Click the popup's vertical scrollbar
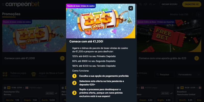The height and width of the screenshot is (102, 204). click(136, 20)
